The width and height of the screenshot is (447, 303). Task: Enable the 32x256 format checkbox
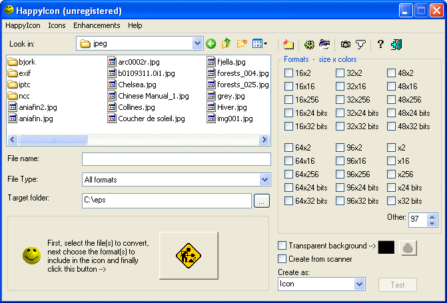tap(341, 99)
